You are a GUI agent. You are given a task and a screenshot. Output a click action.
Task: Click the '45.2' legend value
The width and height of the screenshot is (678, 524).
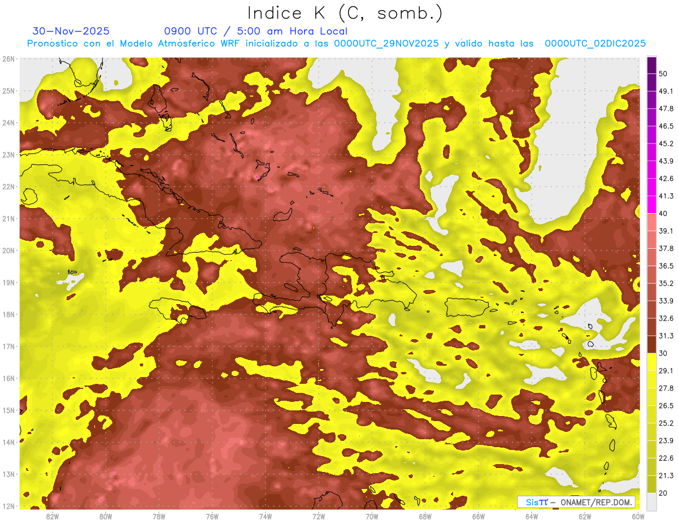coord(666,144)
